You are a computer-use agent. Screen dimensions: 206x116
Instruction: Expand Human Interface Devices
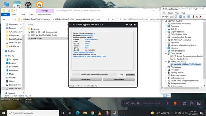coord(166,37)
